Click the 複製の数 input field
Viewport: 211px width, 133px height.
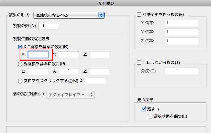pos(48,26)
